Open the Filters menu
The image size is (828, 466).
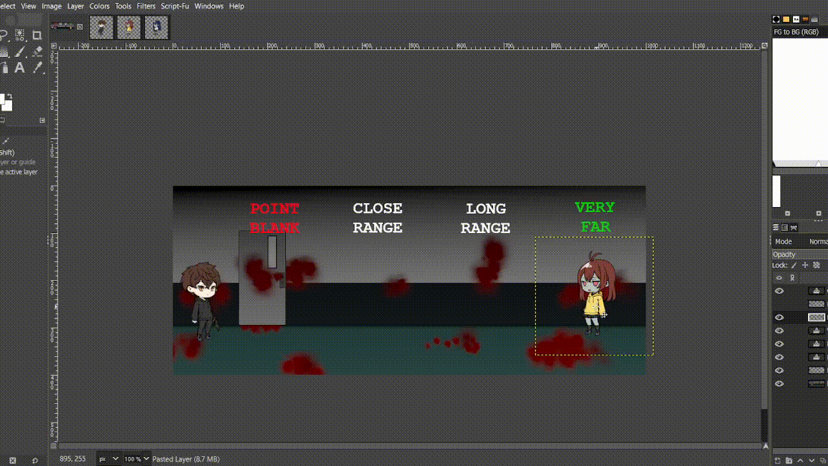click(x=146, y=6)
